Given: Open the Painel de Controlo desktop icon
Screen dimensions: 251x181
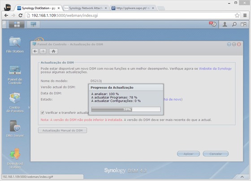Looking at the screenshot, I should [15, 75].
